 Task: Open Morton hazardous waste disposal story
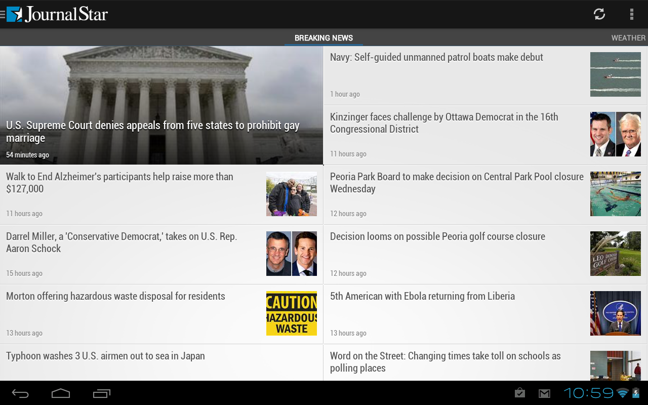click(161, 314)
